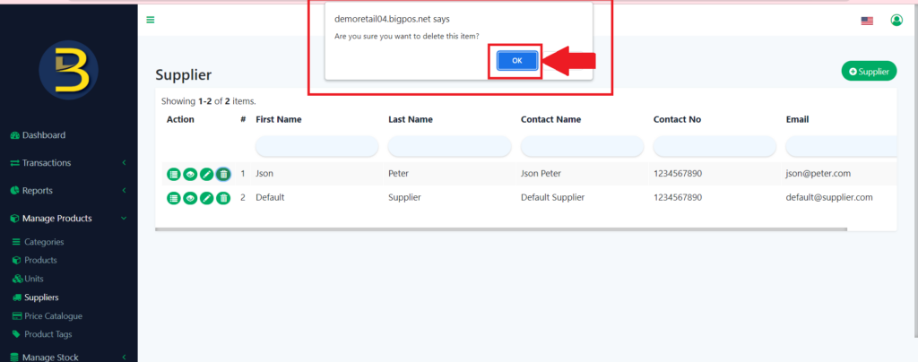Click the US flag language icon
918x362 pixels.
(x=867, y=21)
